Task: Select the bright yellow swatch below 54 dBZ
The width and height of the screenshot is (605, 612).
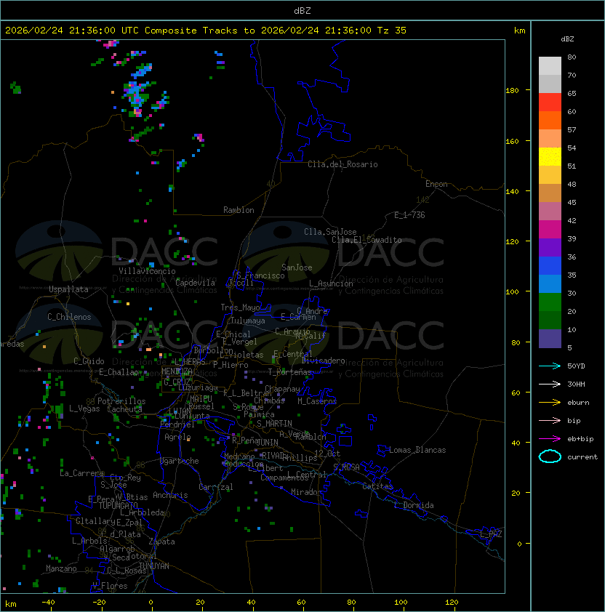Action: coord(550,157)
